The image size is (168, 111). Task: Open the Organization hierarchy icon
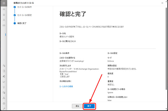4,98
